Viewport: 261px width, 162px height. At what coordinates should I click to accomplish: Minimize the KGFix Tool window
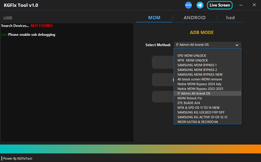[241, 5]
